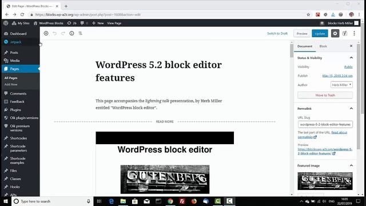Open the blocks Herb Miller account menu
The height and width of the screenshot is (206, 366).
(343, 23)
